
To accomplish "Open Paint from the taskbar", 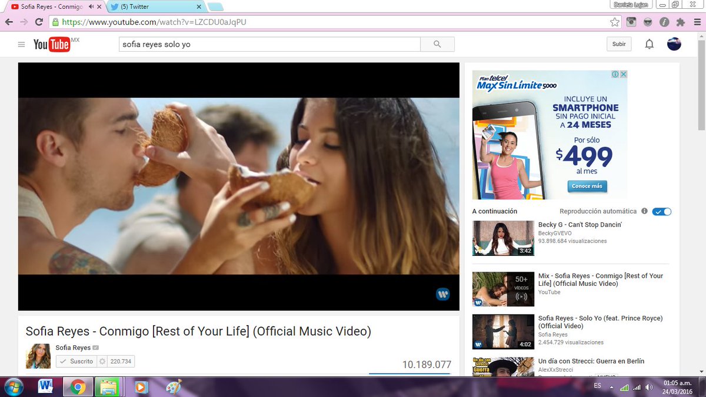I will [173, 387].
